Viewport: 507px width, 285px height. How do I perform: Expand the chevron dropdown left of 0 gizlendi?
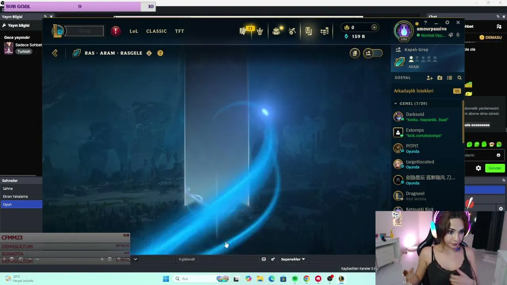135,259
